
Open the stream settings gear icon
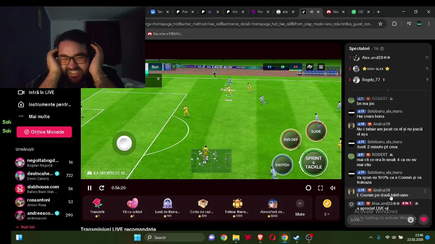(x=308, y=188)
